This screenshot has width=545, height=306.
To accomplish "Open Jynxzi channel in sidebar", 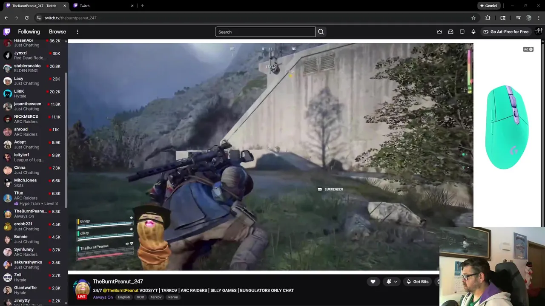I will tap(34, 55).
